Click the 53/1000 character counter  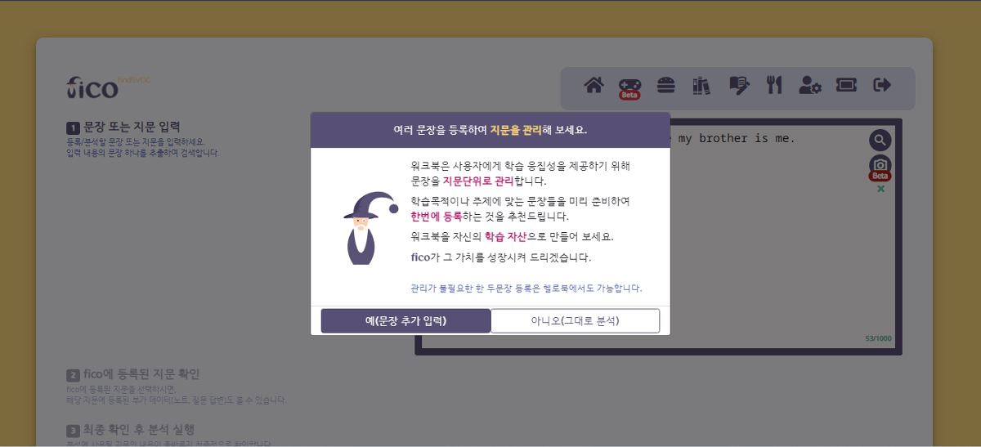point(879,338)
